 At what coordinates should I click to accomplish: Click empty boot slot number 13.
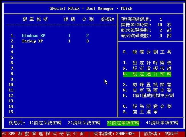[x=12, y=101]
